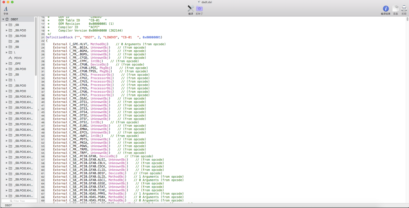
Task: Collapse the DSDT root disclosure triangle
Action: pyautogui.click(x=3, y=19)
